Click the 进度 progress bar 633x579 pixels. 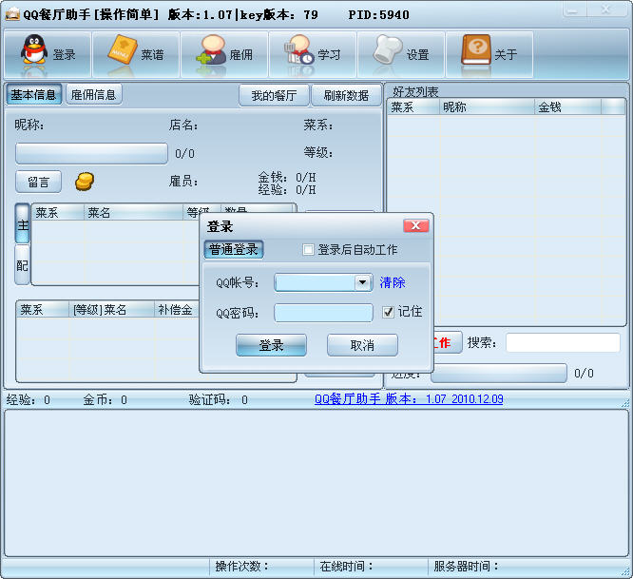tap(499, 373)
